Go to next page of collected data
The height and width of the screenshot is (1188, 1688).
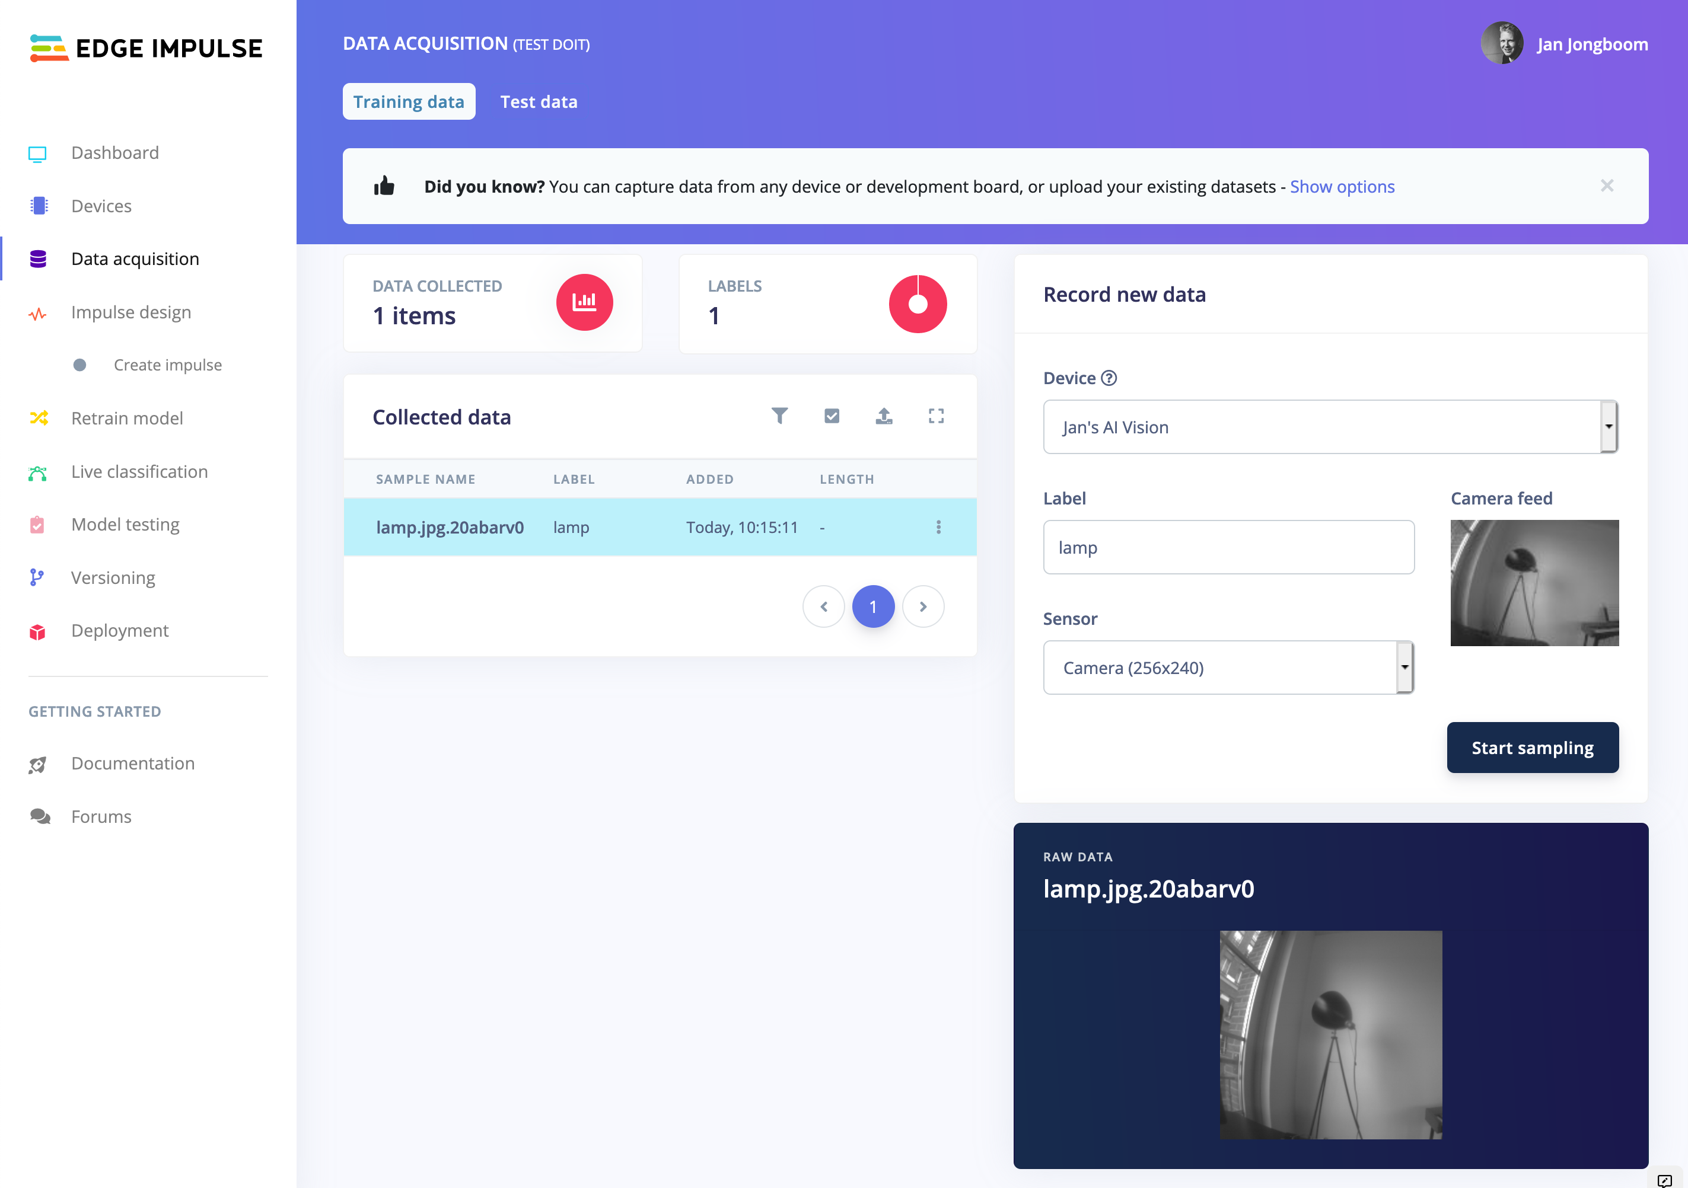click(923, 606)
